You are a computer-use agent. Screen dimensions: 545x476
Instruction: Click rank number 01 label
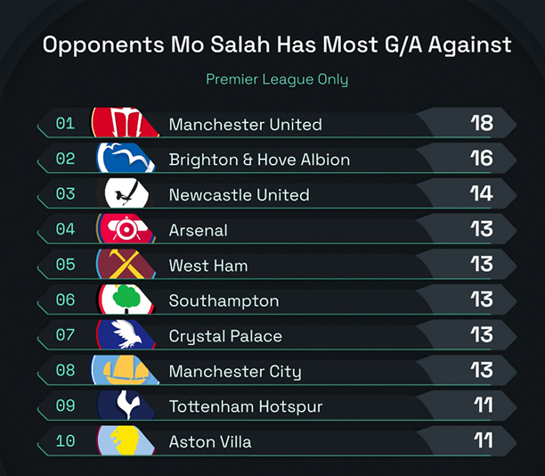click(x=66, y=123)
